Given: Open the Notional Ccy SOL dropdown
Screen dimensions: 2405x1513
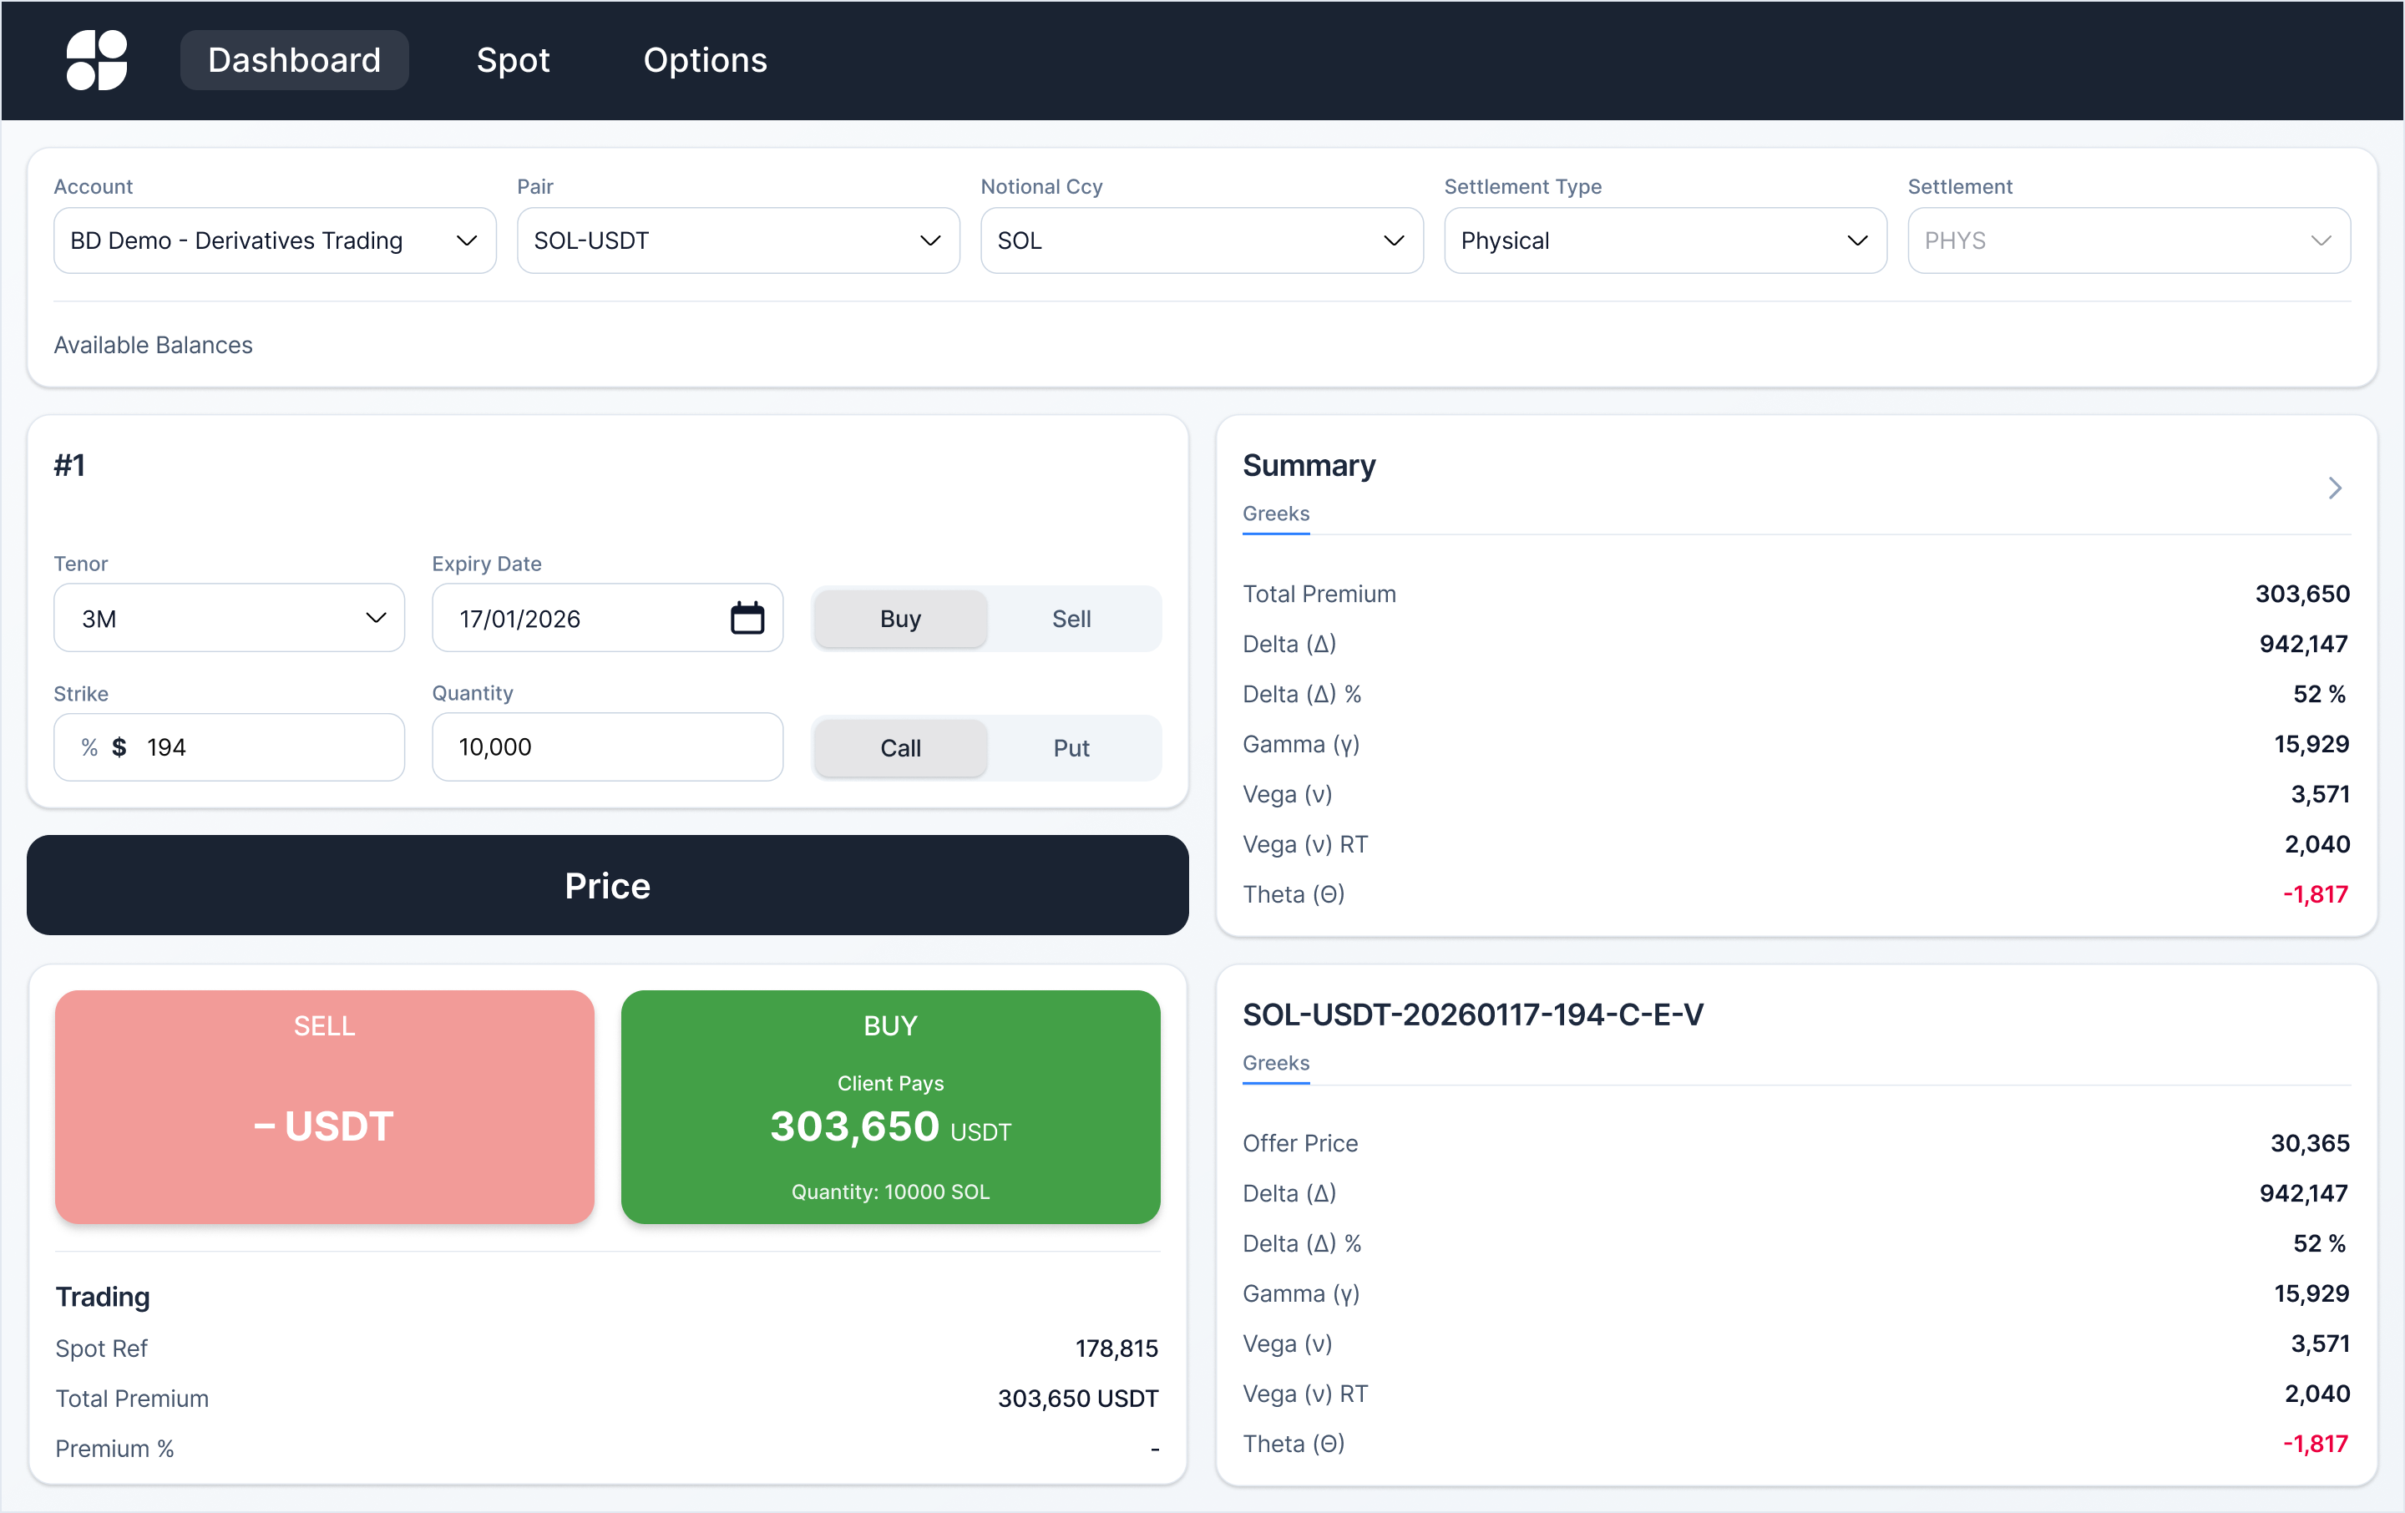Looking at the screenshot, I should pyautogui.click(x=1201, y=240).
